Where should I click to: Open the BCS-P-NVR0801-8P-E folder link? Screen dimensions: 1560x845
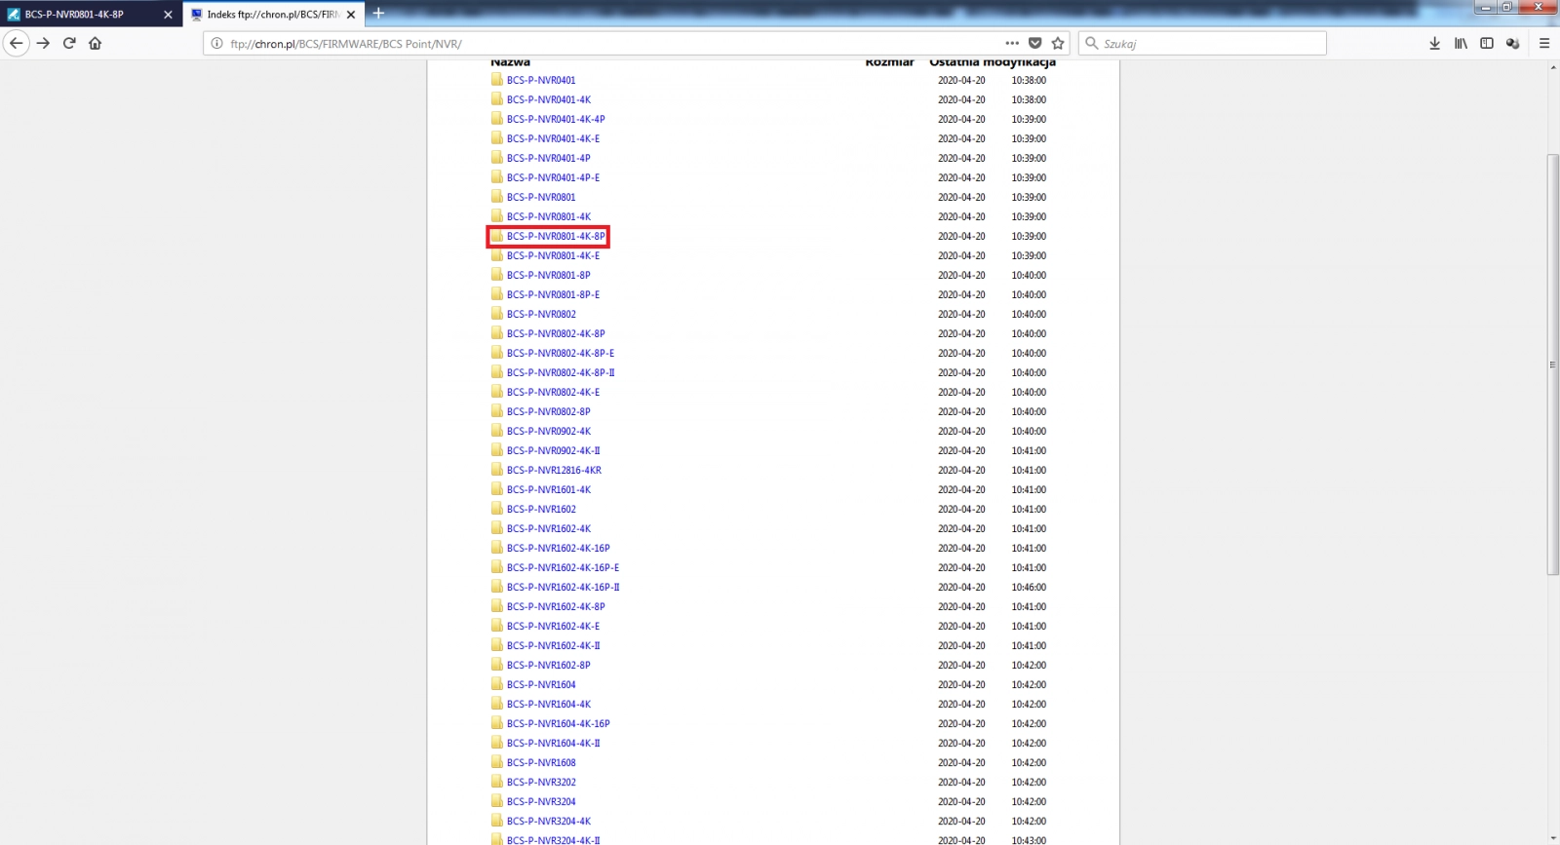(x=554, y=294)
